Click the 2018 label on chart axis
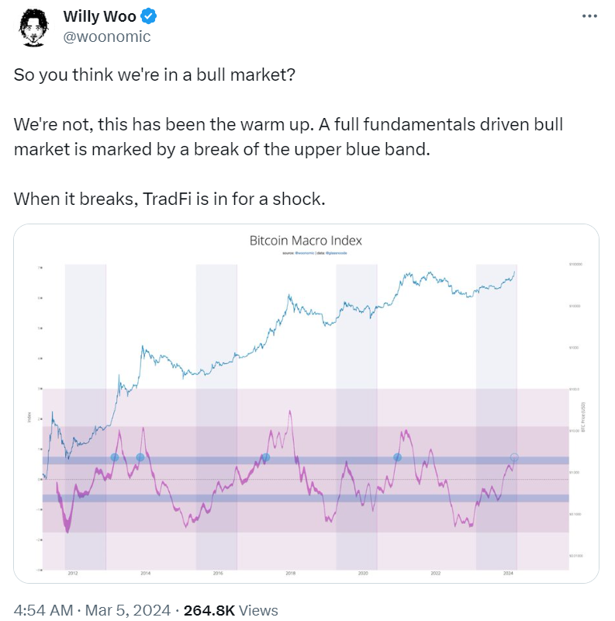Image resolution: width=615 pixels, height=621 pixels. pos(290,574)
